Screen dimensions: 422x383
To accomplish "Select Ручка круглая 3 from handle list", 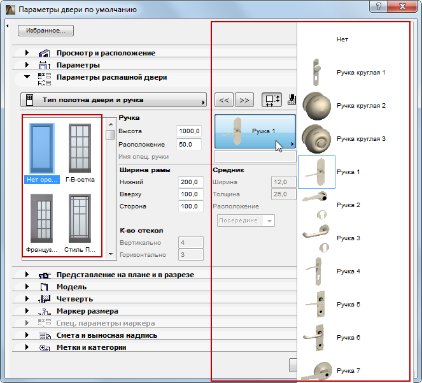I will (361, 139).
